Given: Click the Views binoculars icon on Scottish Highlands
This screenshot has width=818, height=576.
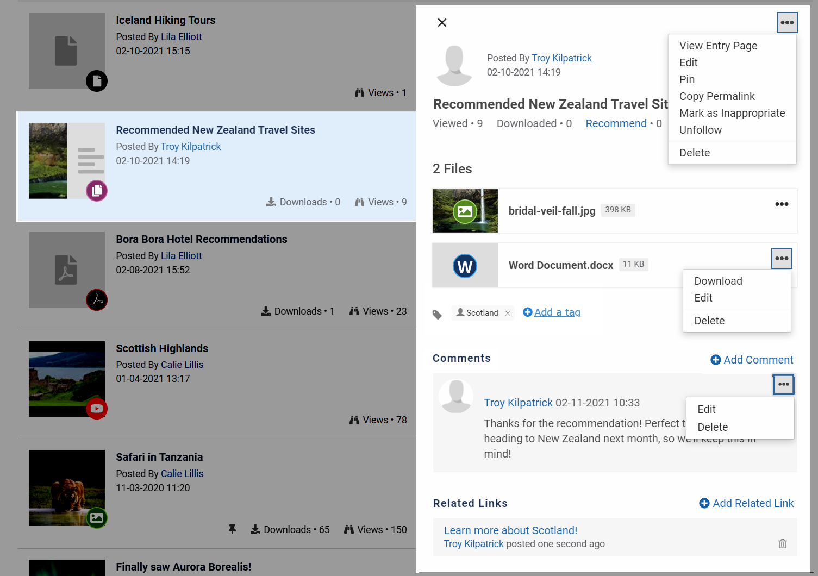Looking at the screenshot, I should point(354,420).
